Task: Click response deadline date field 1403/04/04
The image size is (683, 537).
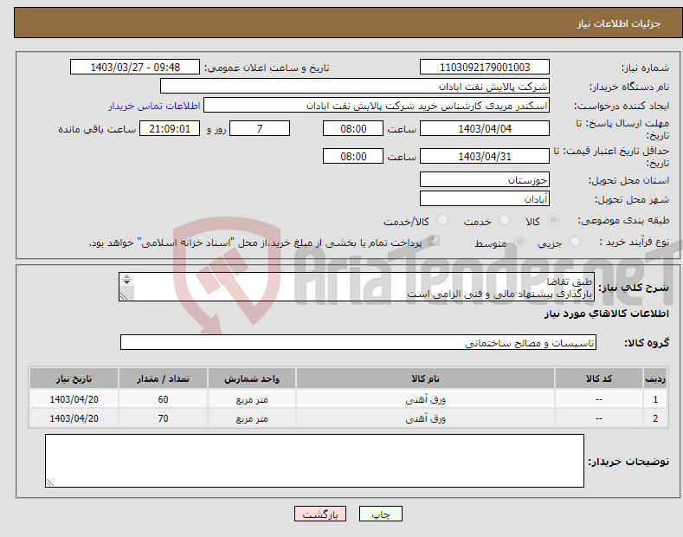Action: pyautogui.click(x=485, y=128)
